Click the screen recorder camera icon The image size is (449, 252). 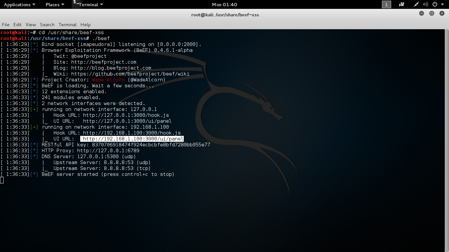pos(401,5)
